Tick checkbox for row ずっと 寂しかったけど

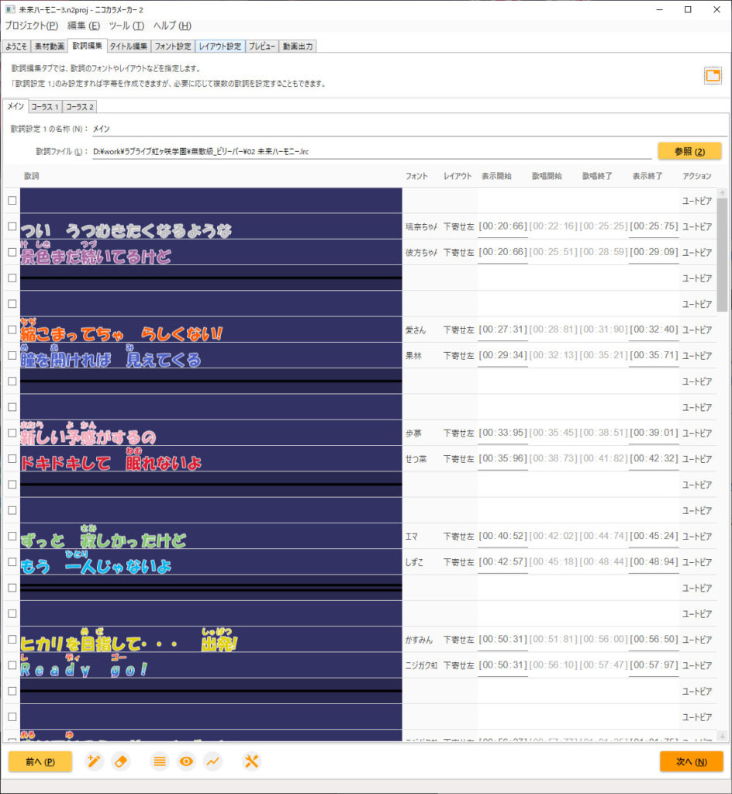(12, 537)
